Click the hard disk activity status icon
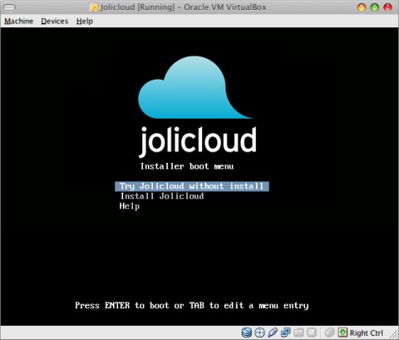The image size is (399, 340). pos(246,333)
